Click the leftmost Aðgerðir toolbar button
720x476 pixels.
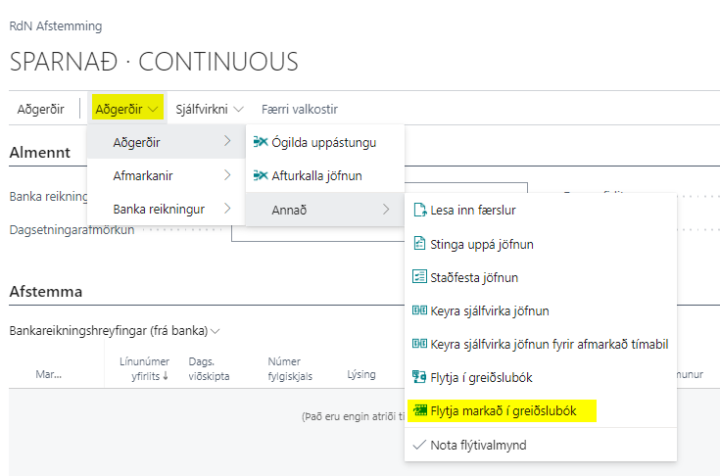[x=41, y=109]
